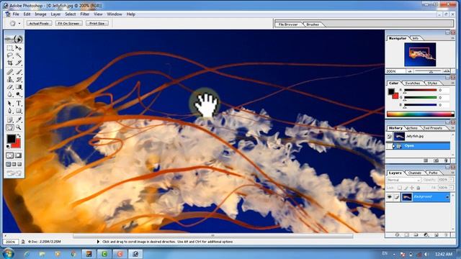Select the Dodge tool
Image resolution: width=461 pixels, height=259 pixels.
coord(19,94)
